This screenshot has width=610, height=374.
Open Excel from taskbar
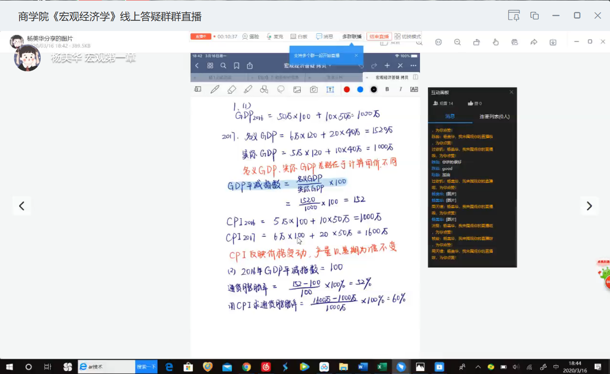(382, 367)
